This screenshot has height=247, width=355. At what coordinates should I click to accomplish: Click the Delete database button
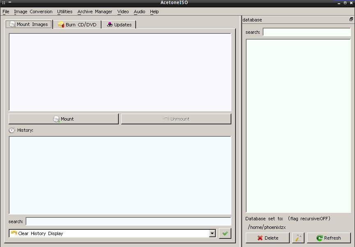267,238
